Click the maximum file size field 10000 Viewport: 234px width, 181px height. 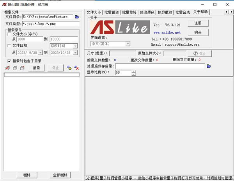click(64, 39)
